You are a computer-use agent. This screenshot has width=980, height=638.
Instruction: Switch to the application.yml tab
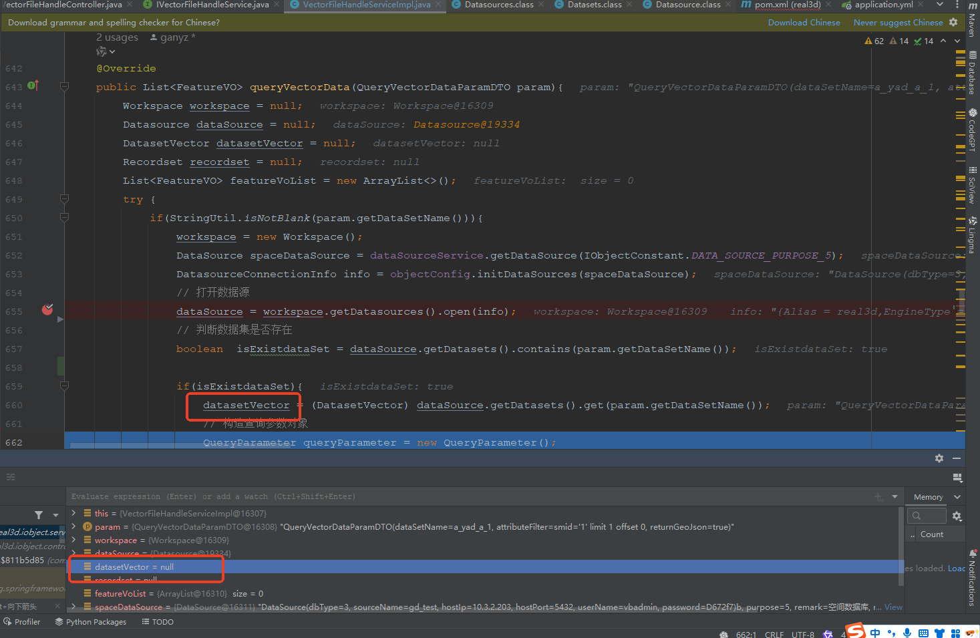pyautogui.click(x=883, y=5)
